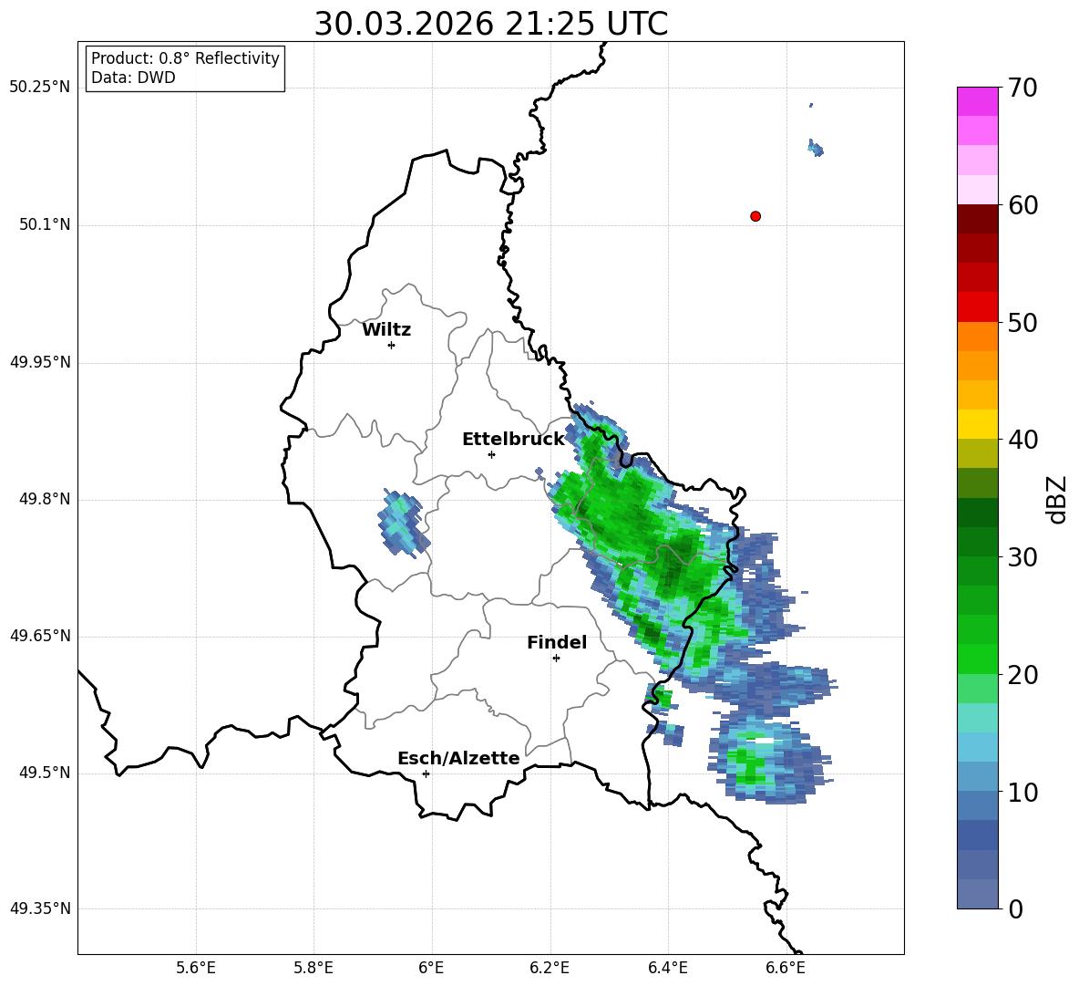Click the colorbar tick label 20
The image size is (1079, 986).
[x=1022, y=676]
